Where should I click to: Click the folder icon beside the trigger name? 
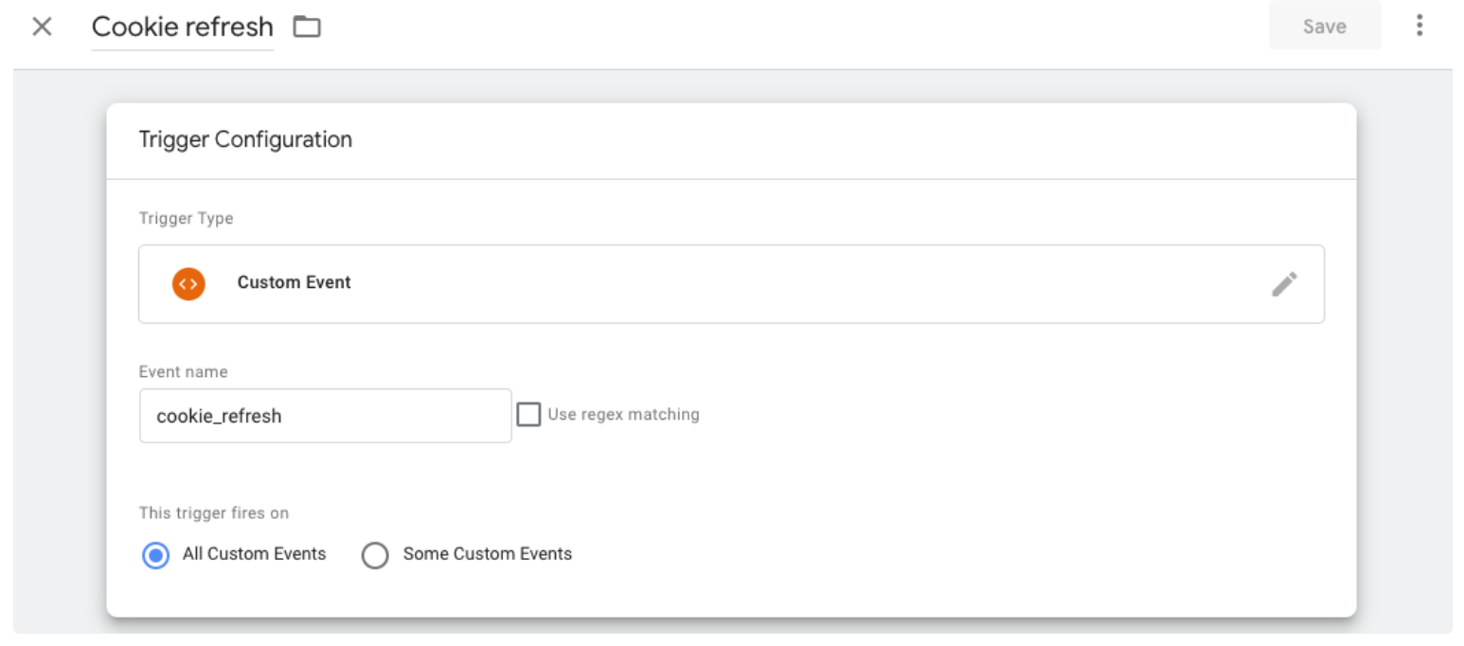307,27
